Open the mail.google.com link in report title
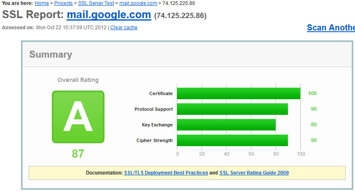Screen dimensions: 355x191 click(109, 15)
